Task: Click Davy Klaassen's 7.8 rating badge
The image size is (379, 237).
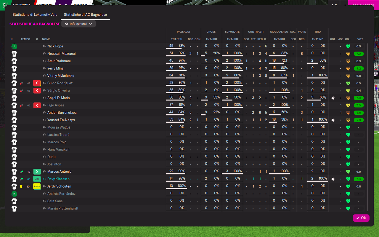Action: tap(359, 179)
